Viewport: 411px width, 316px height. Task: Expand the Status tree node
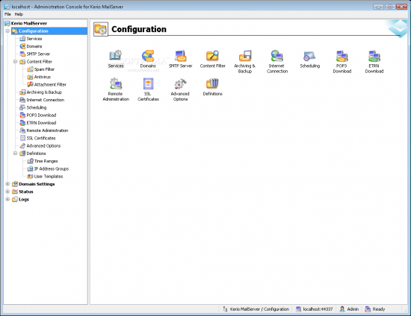coord(7,192)
